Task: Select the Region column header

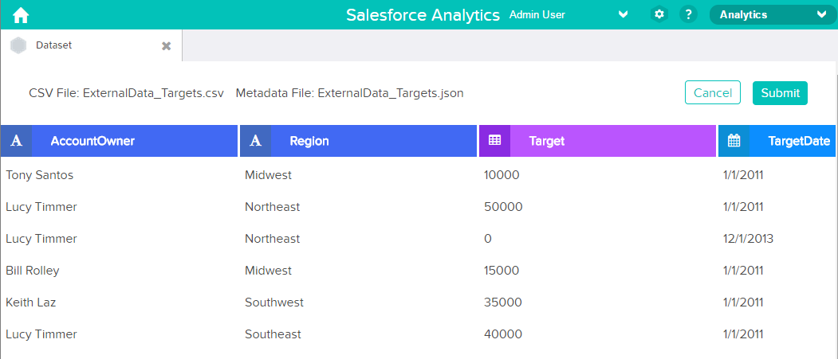Action: (358, 141)
